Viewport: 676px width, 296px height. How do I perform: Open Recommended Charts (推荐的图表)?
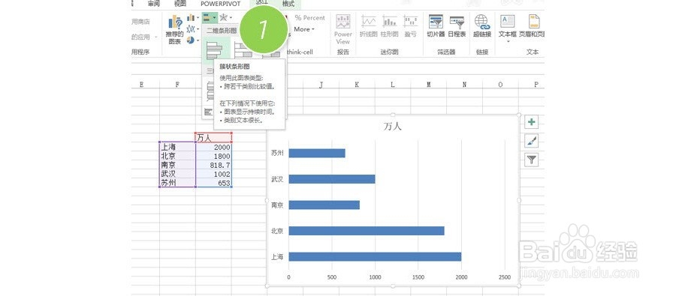[x=175, y=30]
